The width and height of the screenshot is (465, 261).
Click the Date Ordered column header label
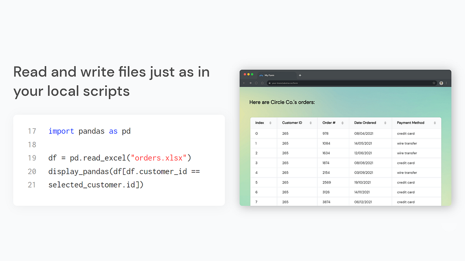(365, 123)
